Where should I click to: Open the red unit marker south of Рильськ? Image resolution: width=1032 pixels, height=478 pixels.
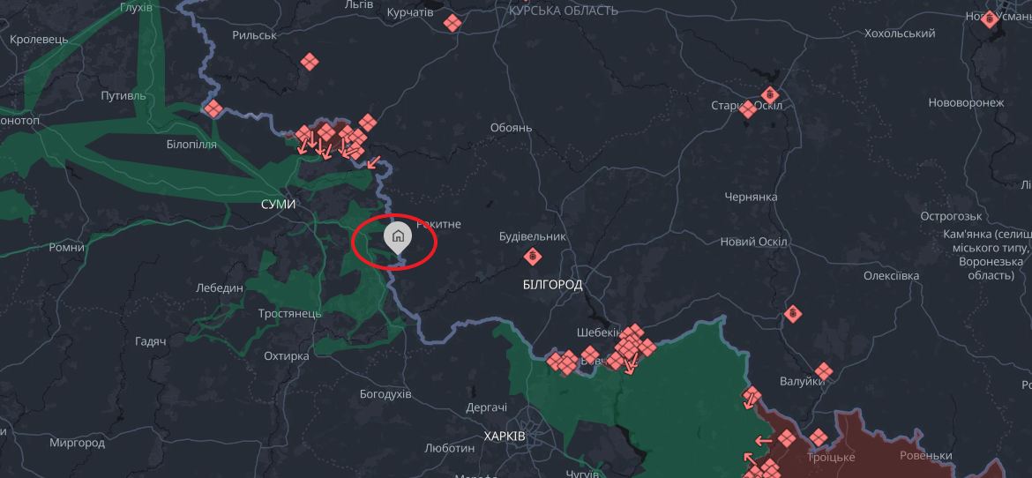[310, 62]
